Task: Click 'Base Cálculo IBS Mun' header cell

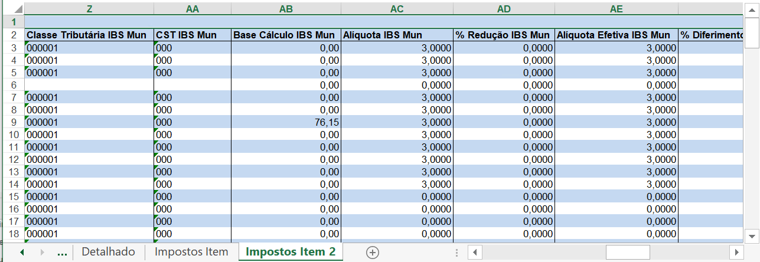Action: coord(286,35)
